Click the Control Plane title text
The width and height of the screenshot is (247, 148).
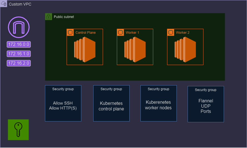point(85,32)
